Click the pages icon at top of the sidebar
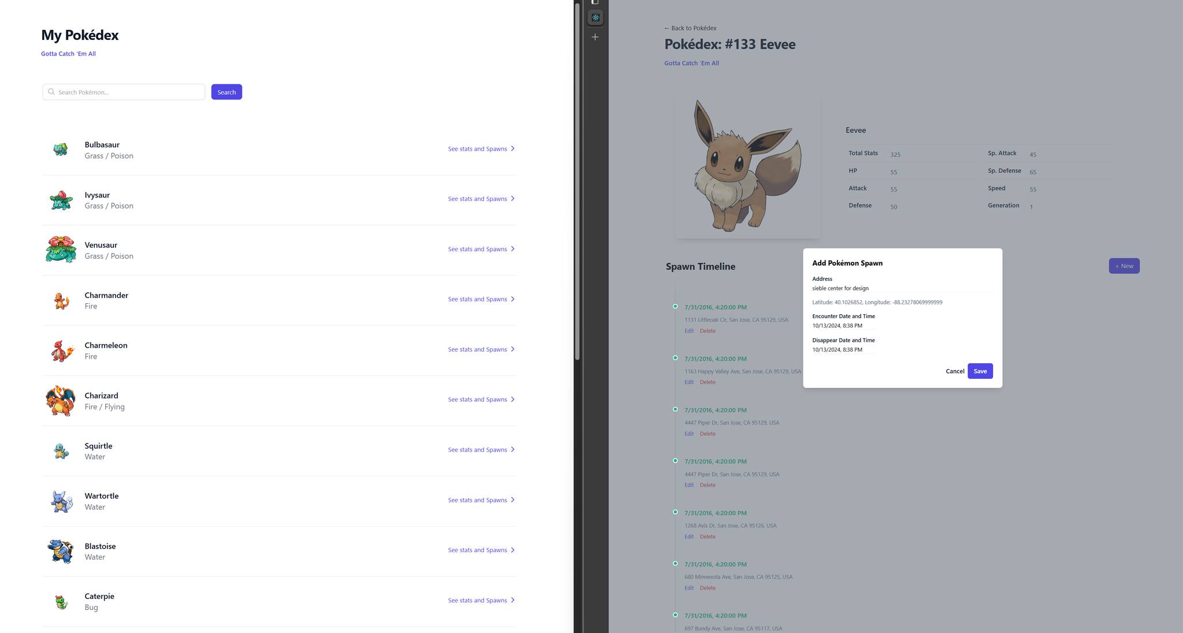1183x633 pixels. (x=595, y=2)
